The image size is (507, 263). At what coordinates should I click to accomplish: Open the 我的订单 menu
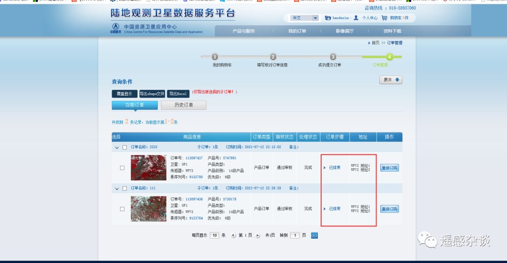tap(297, 31)
